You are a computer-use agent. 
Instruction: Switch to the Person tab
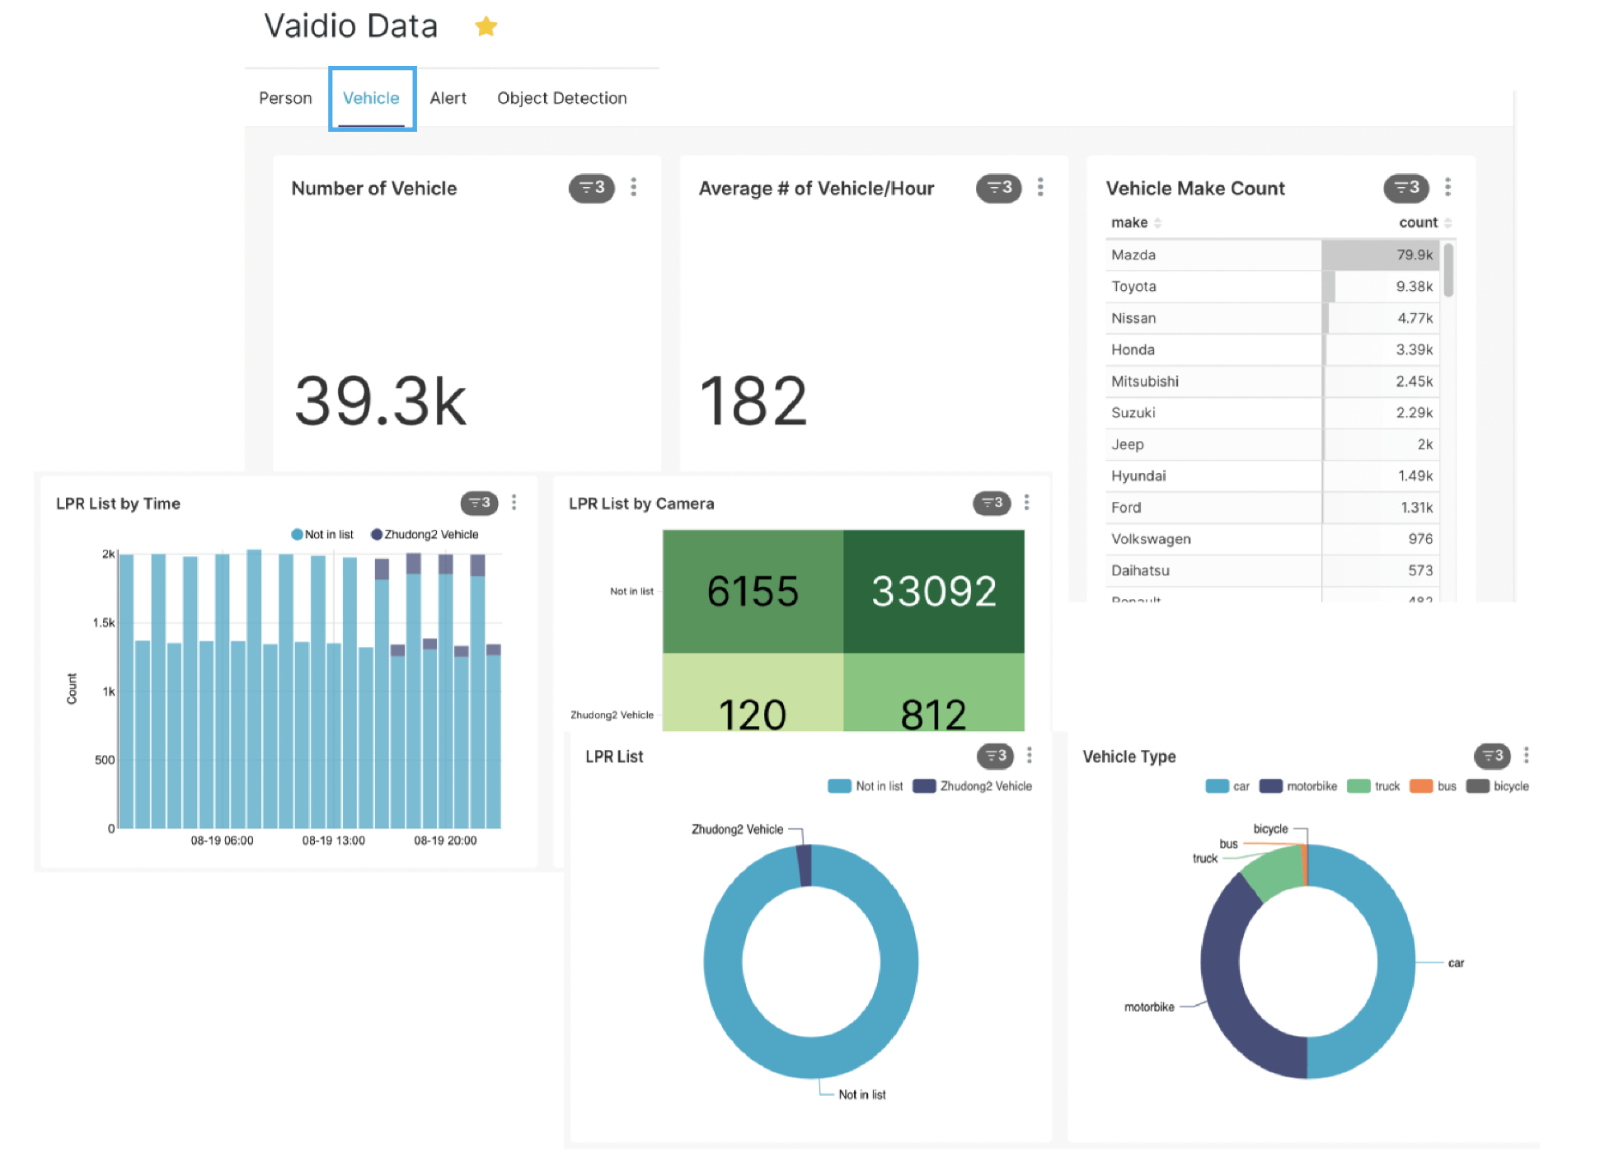click(284, 97)
